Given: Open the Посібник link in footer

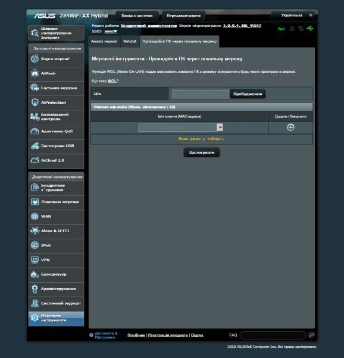Looking at the screenshot, I should tap(136, 335).
